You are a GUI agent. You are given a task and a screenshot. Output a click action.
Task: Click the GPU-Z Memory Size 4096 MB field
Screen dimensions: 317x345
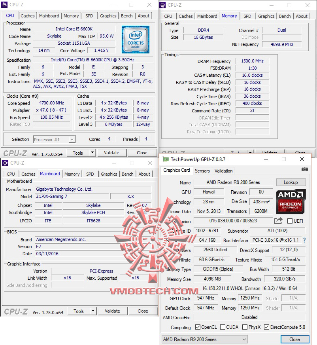pyautogui.click(x=212, y=279)
